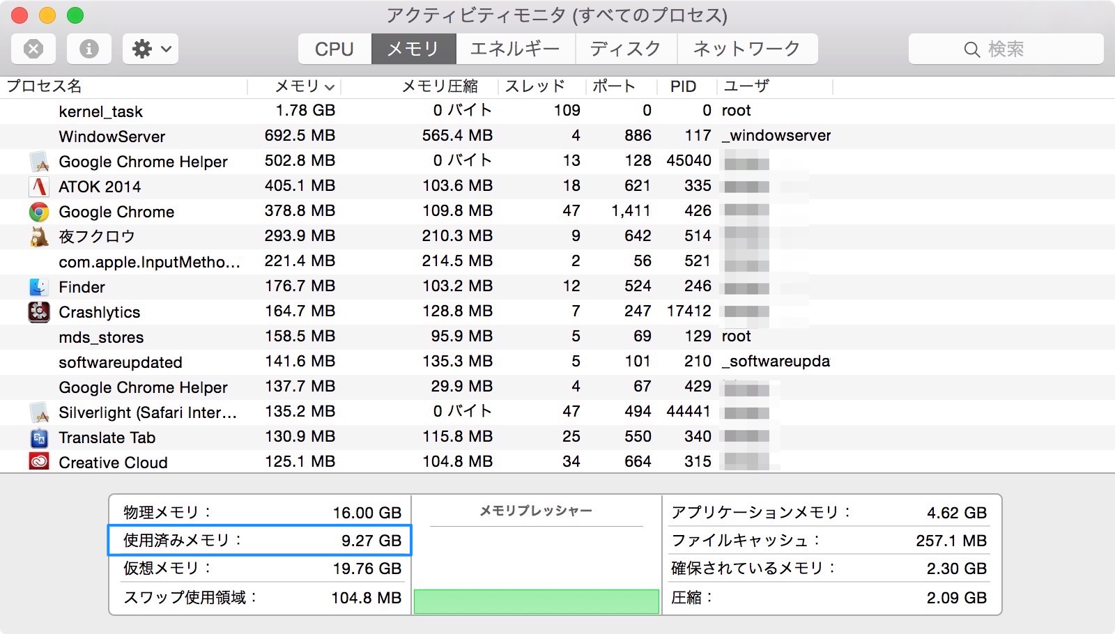Viewport: 1115px width, 634px height.
Task: Select the Translate Tab process name
Action: coord(107,438)
